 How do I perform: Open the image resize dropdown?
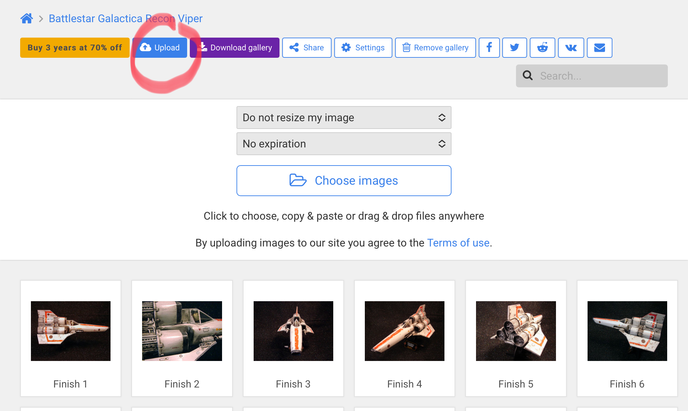(344, 118)
